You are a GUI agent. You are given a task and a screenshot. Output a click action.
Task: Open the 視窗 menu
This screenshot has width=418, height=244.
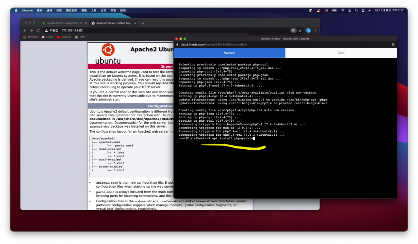coord(113,10)
